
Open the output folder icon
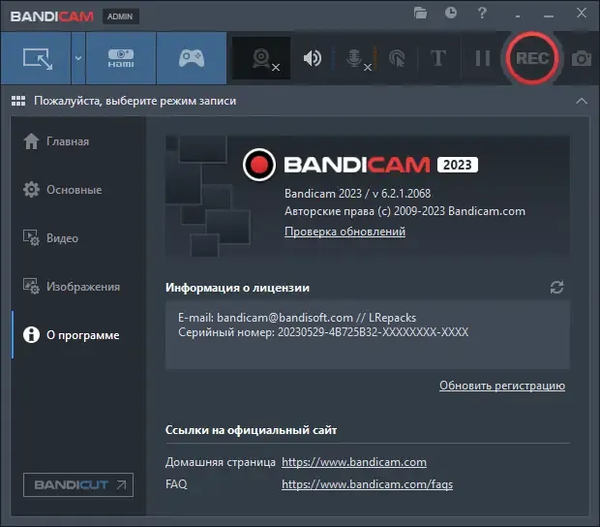click(420, 13)
